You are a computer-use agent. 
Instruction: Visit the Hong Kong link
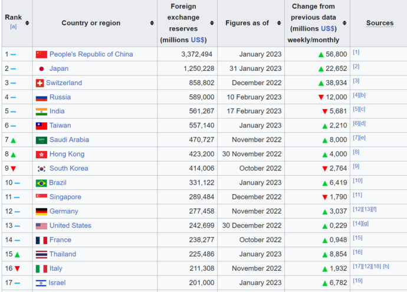[x=67, y=154]
